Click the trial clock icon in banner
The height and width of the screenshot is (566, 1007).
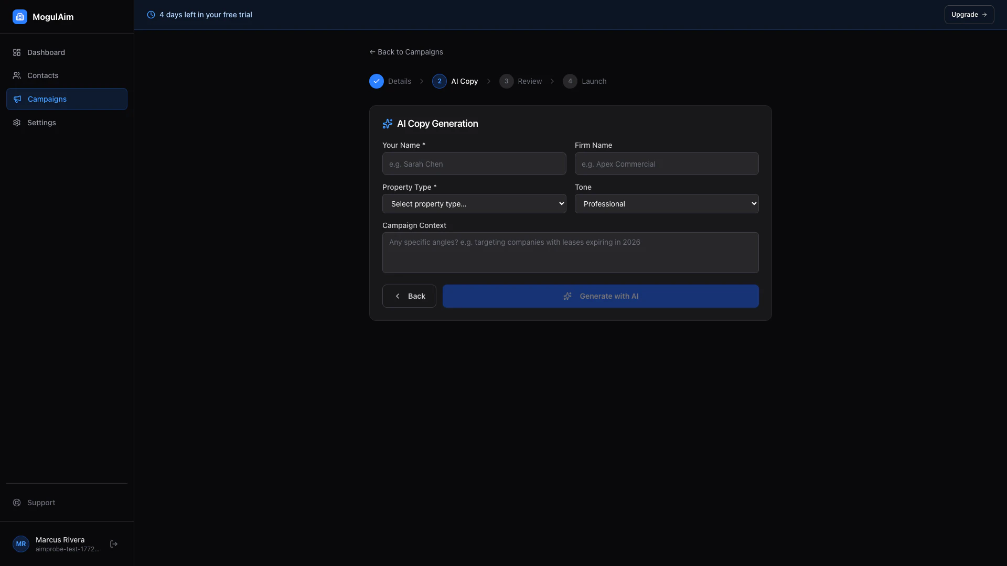(151, 15)
